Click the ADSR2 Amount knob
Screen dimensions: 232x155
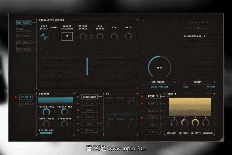[x=46, y=124]
